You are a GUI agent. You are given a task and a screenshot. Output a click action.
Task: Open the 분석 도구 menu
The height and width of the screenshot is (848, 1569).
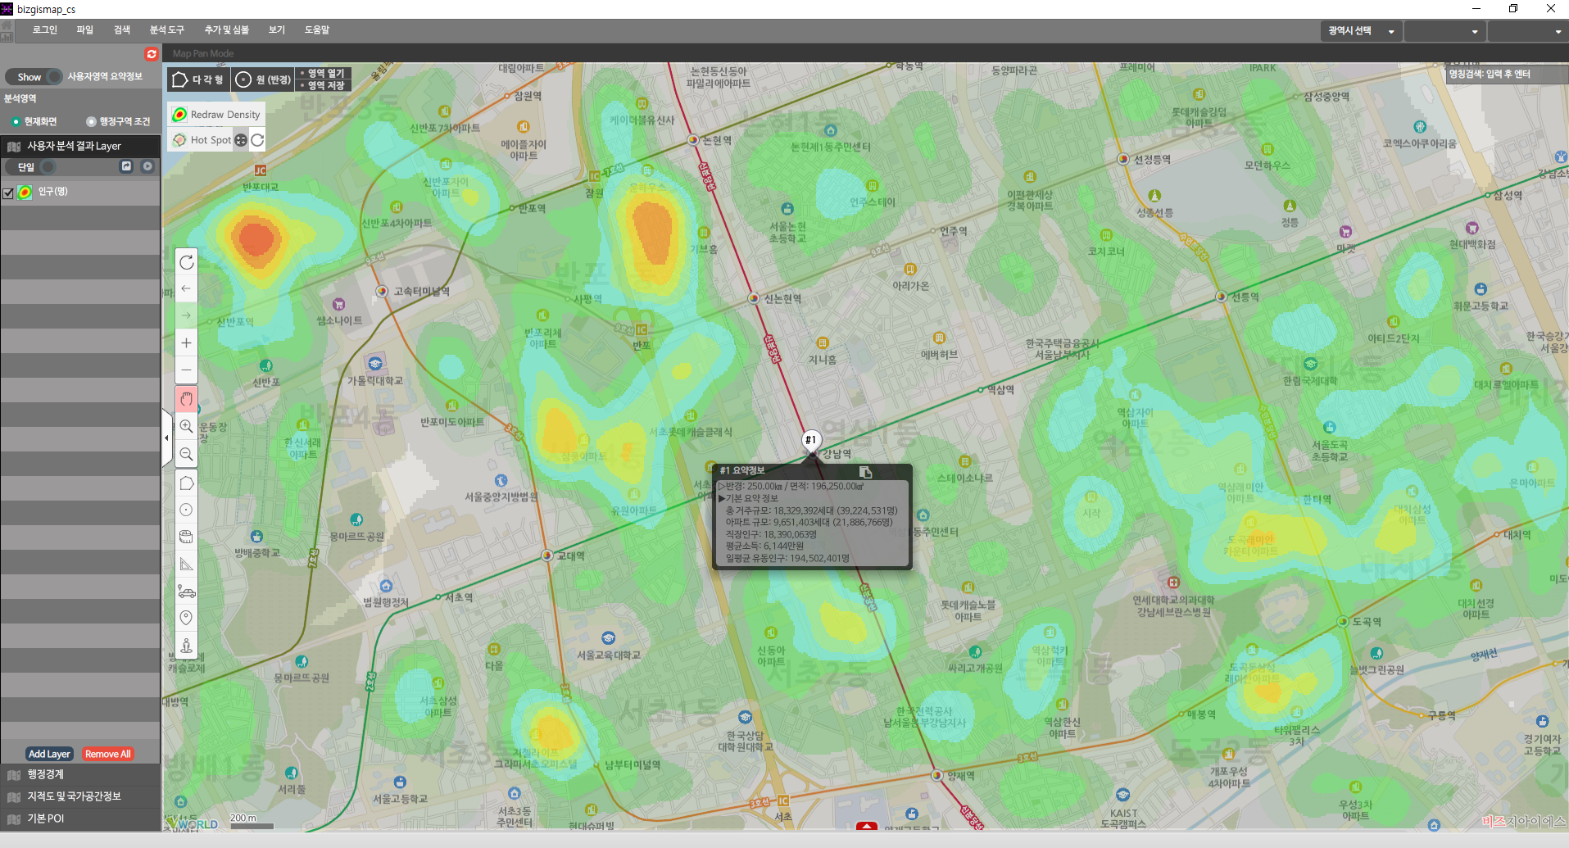tap(167, 30)
